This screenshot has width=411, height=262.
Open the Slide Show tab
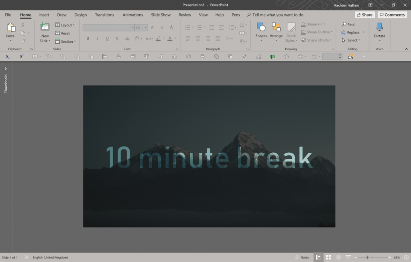click(161, 15)
